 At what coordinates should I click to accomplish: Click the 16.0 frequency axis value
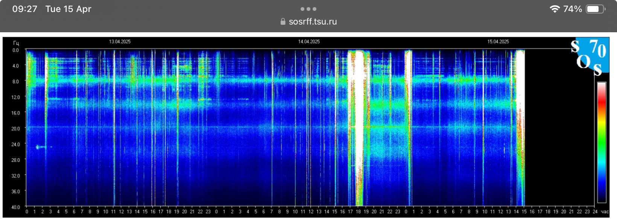coord(15,113)
